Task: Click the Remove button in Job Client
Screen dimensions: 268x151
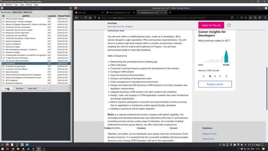Action: 20,89
